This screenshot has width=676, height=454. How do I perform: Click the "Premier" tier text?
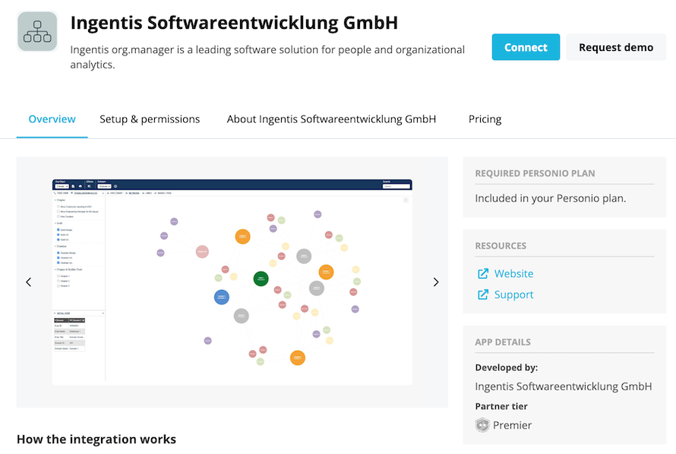coord(512,425)
